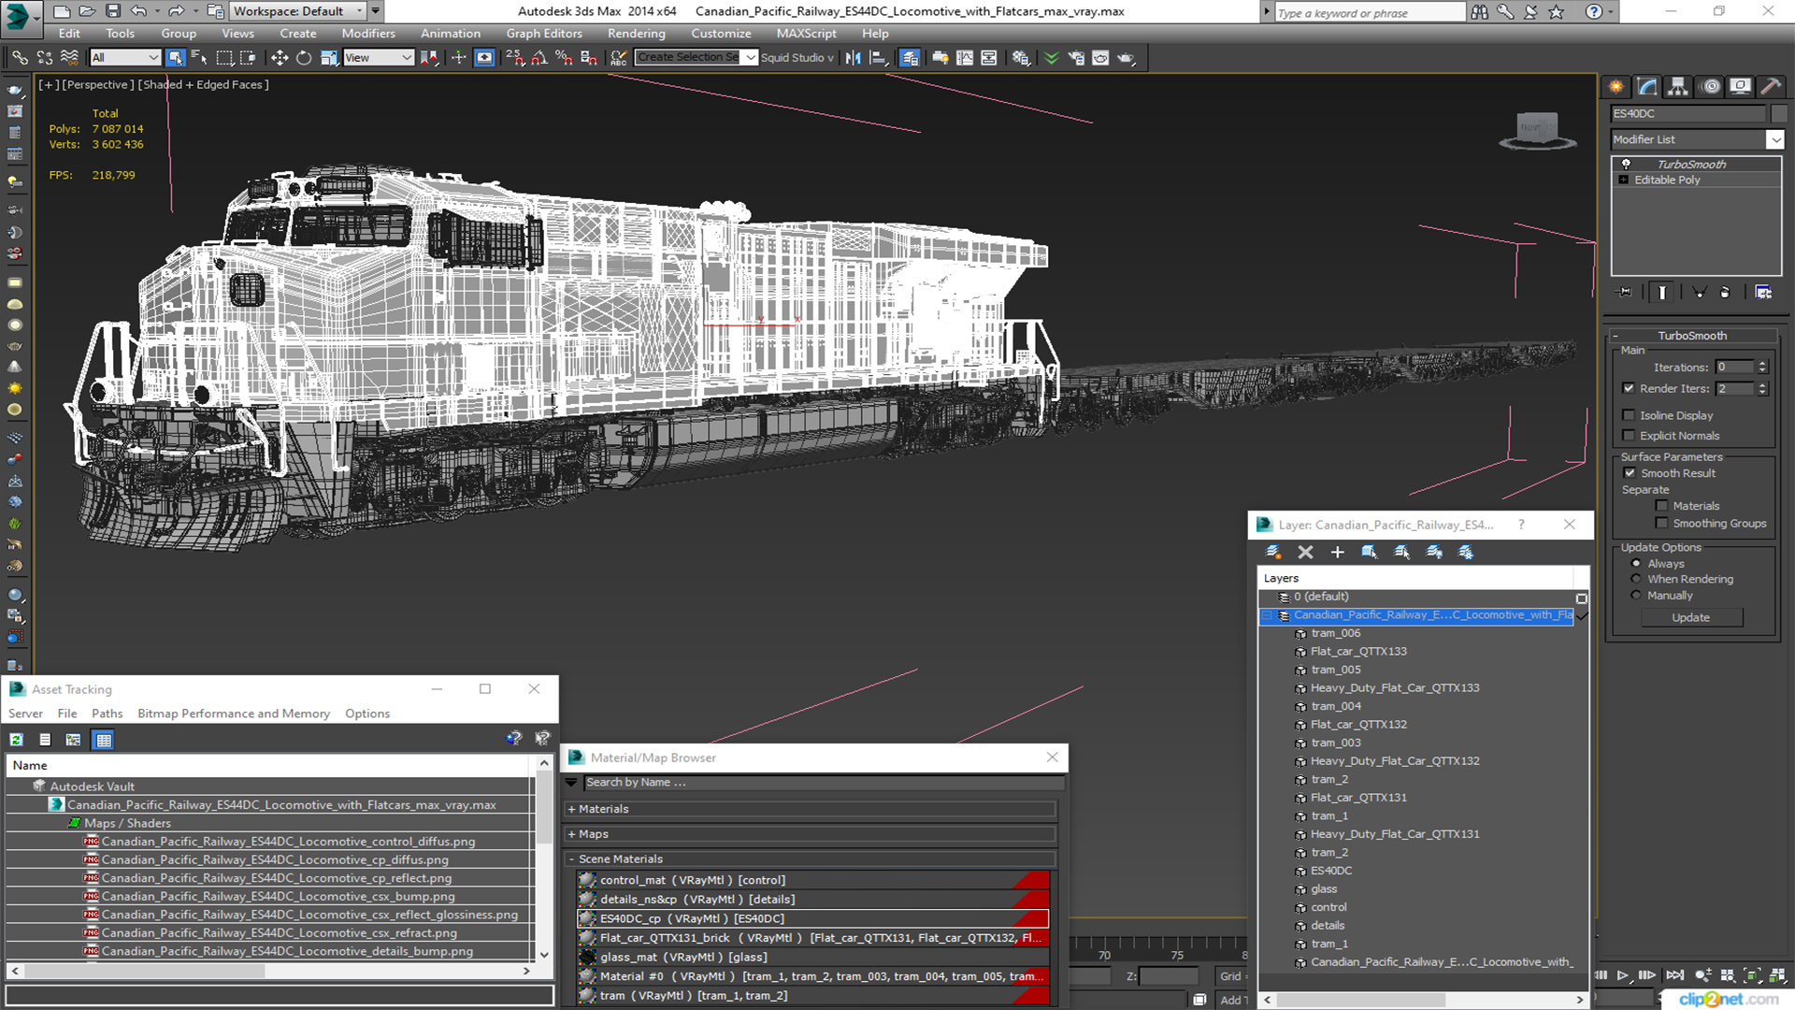Open the Graph Editors menu
Image resolution: width=1795 pixels, height=1010 pixels.
tap(544, 34)
